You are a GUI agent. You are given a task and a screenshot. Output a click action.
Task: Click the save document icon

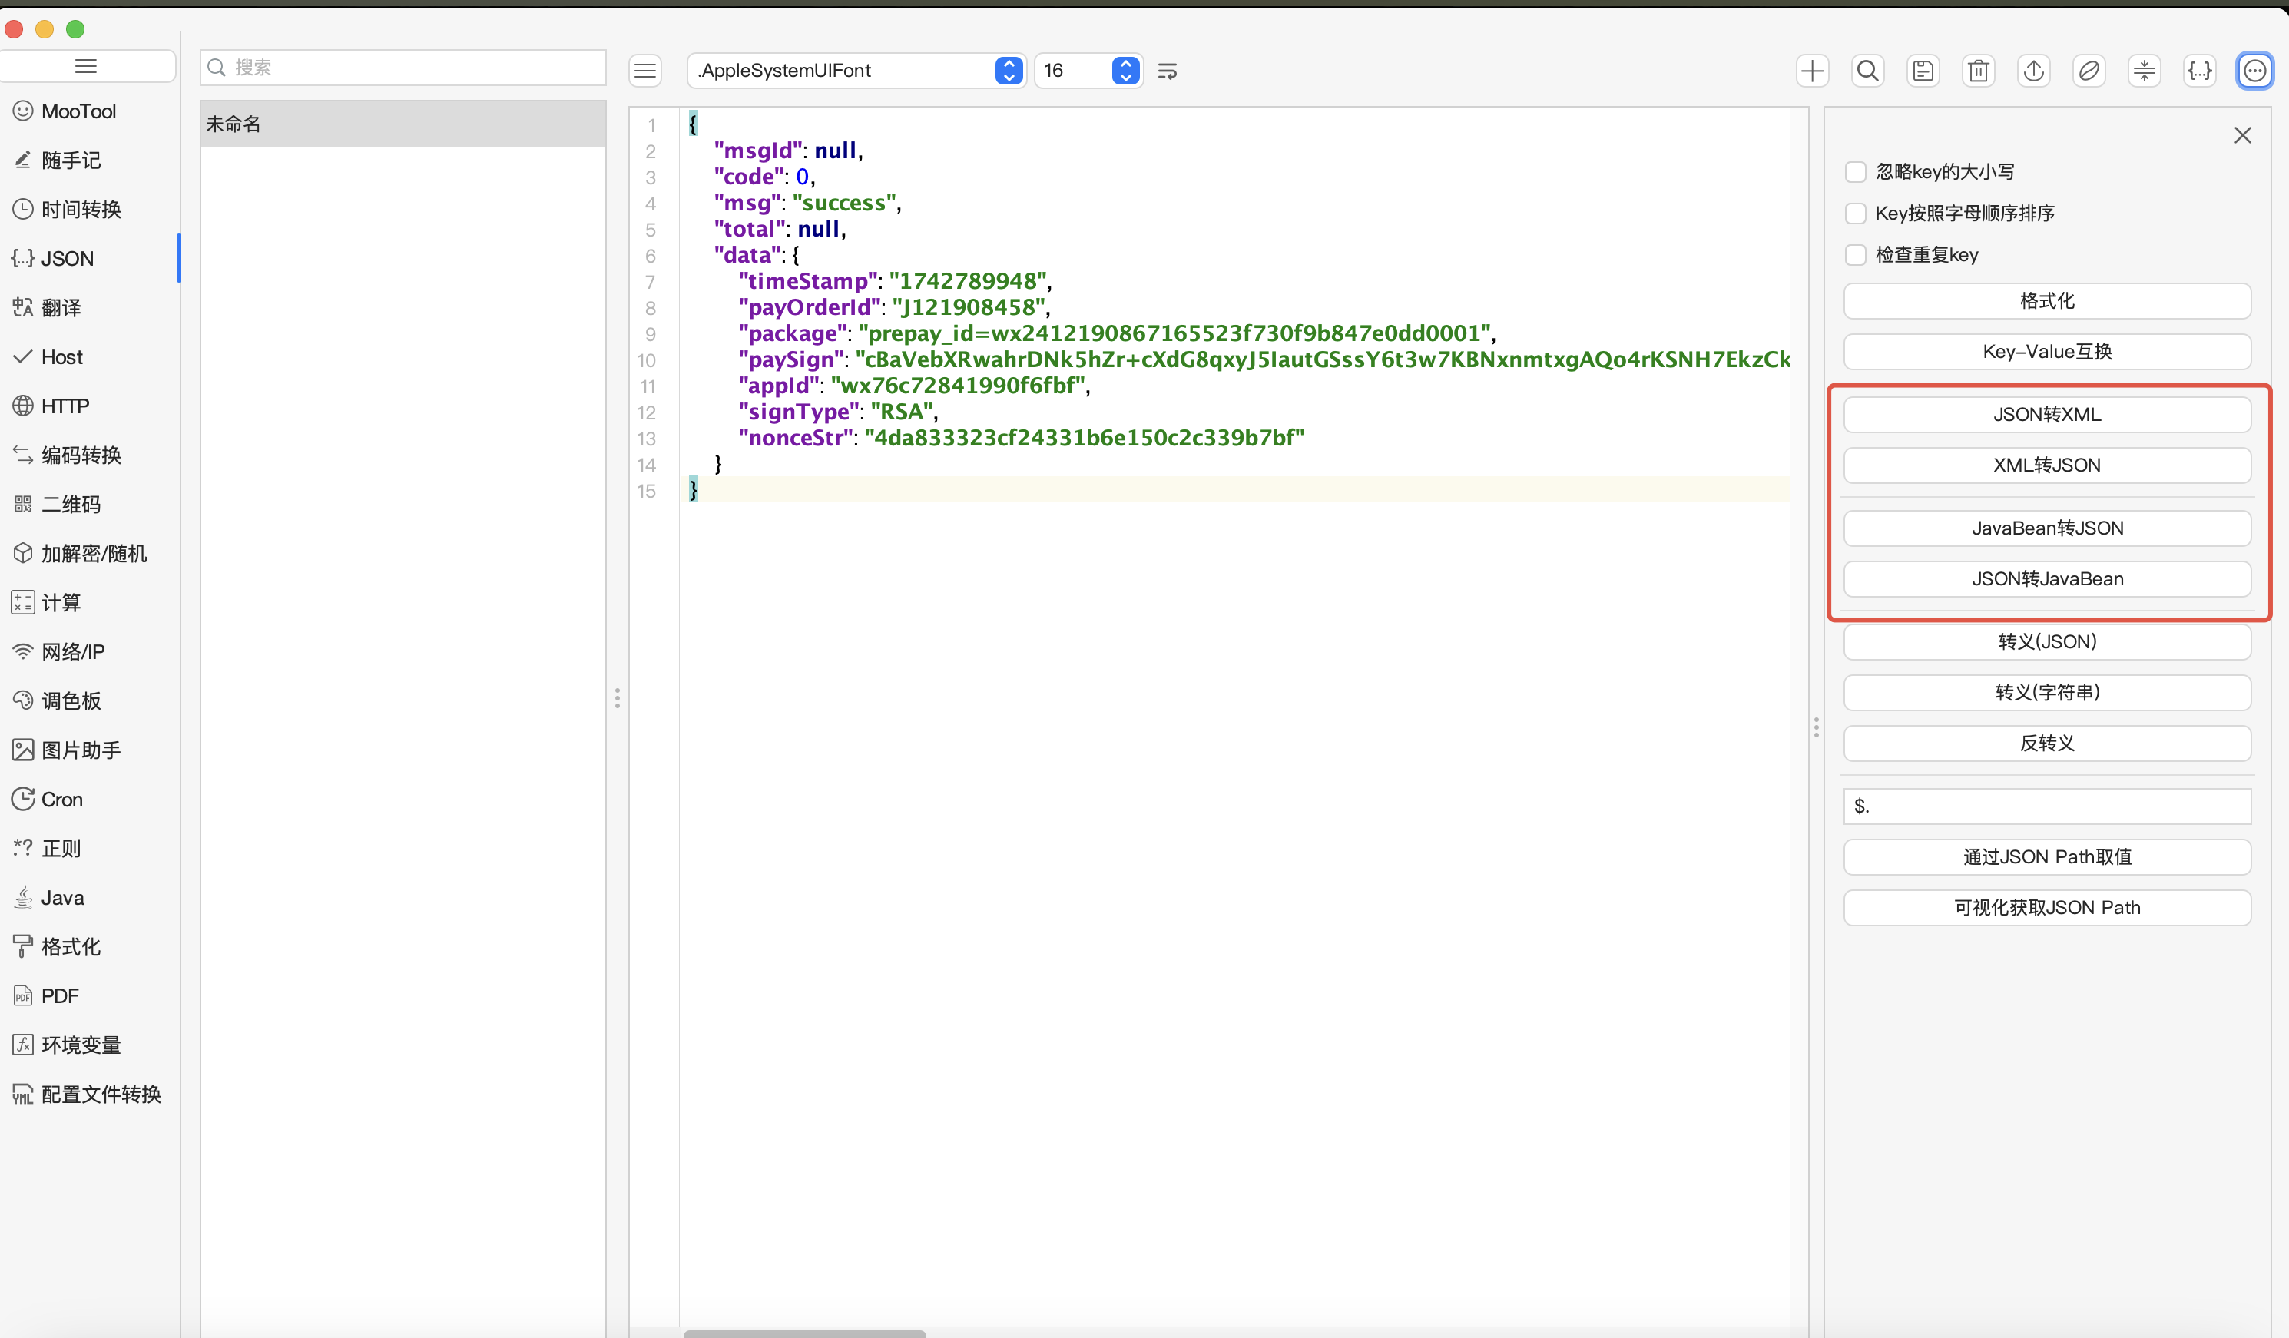click(x=1922, y=71)
